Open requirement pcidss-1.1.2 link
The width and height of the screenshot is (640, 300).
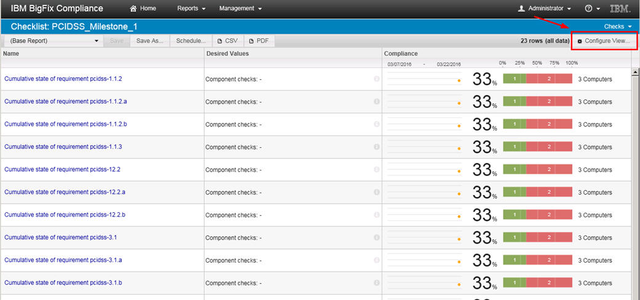[x=63, y=79]
